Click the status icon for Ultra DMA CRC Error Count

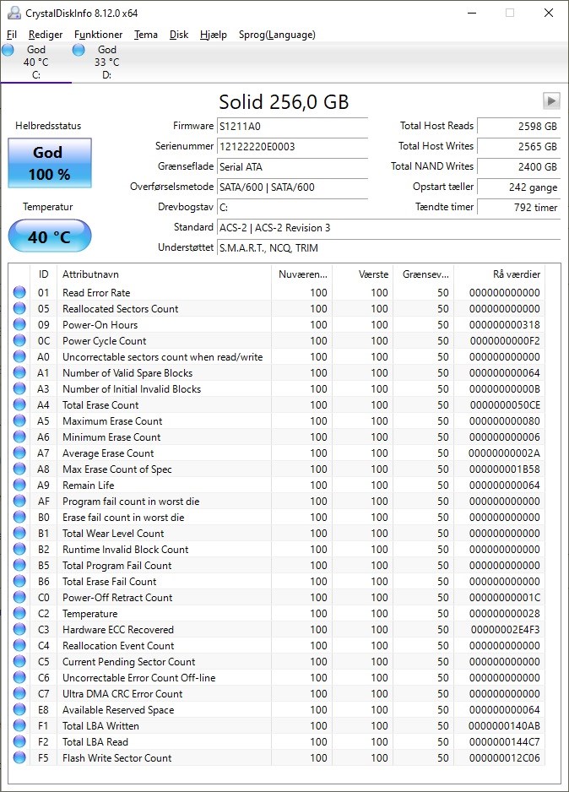(19, 693)
